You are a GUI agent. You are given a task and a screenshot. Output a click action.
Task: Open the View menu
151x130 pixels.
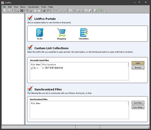[x=16, y=7]
